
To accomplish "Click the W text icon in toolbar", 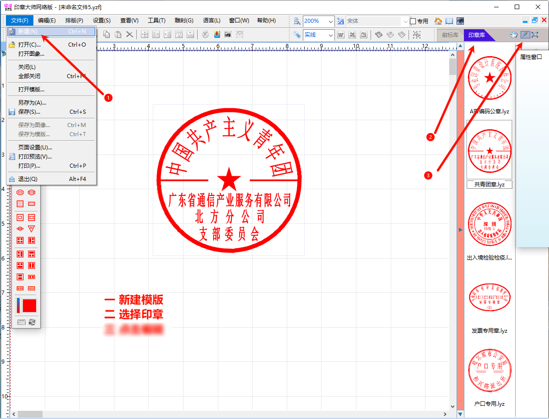I will 341,35.
